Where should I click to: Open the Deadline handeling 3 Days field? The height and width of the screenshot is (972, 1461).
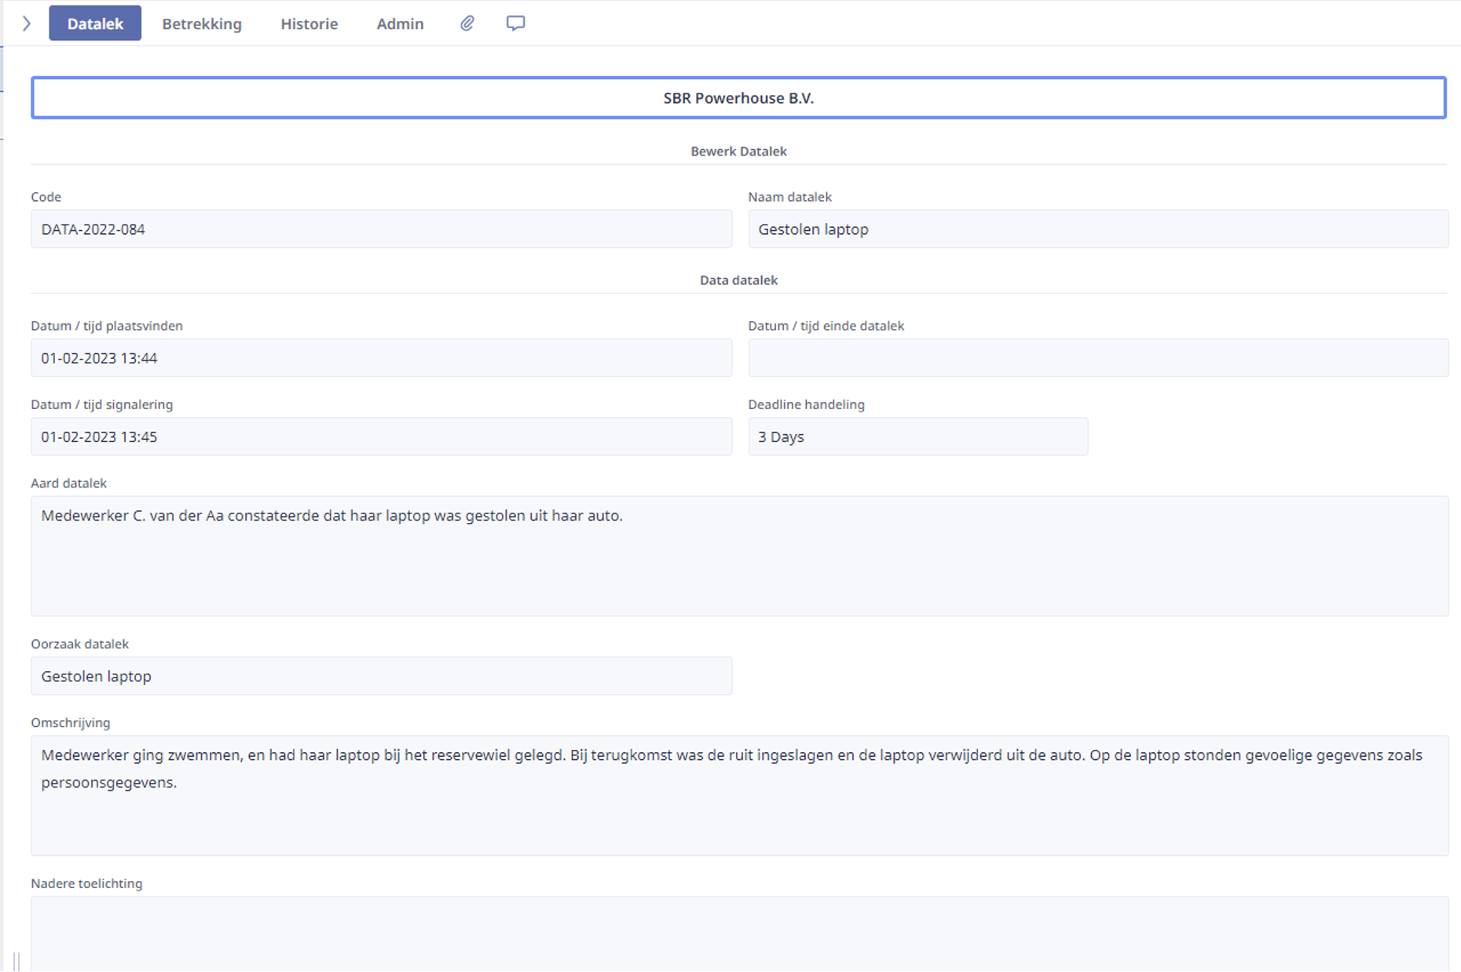point(918,437)
